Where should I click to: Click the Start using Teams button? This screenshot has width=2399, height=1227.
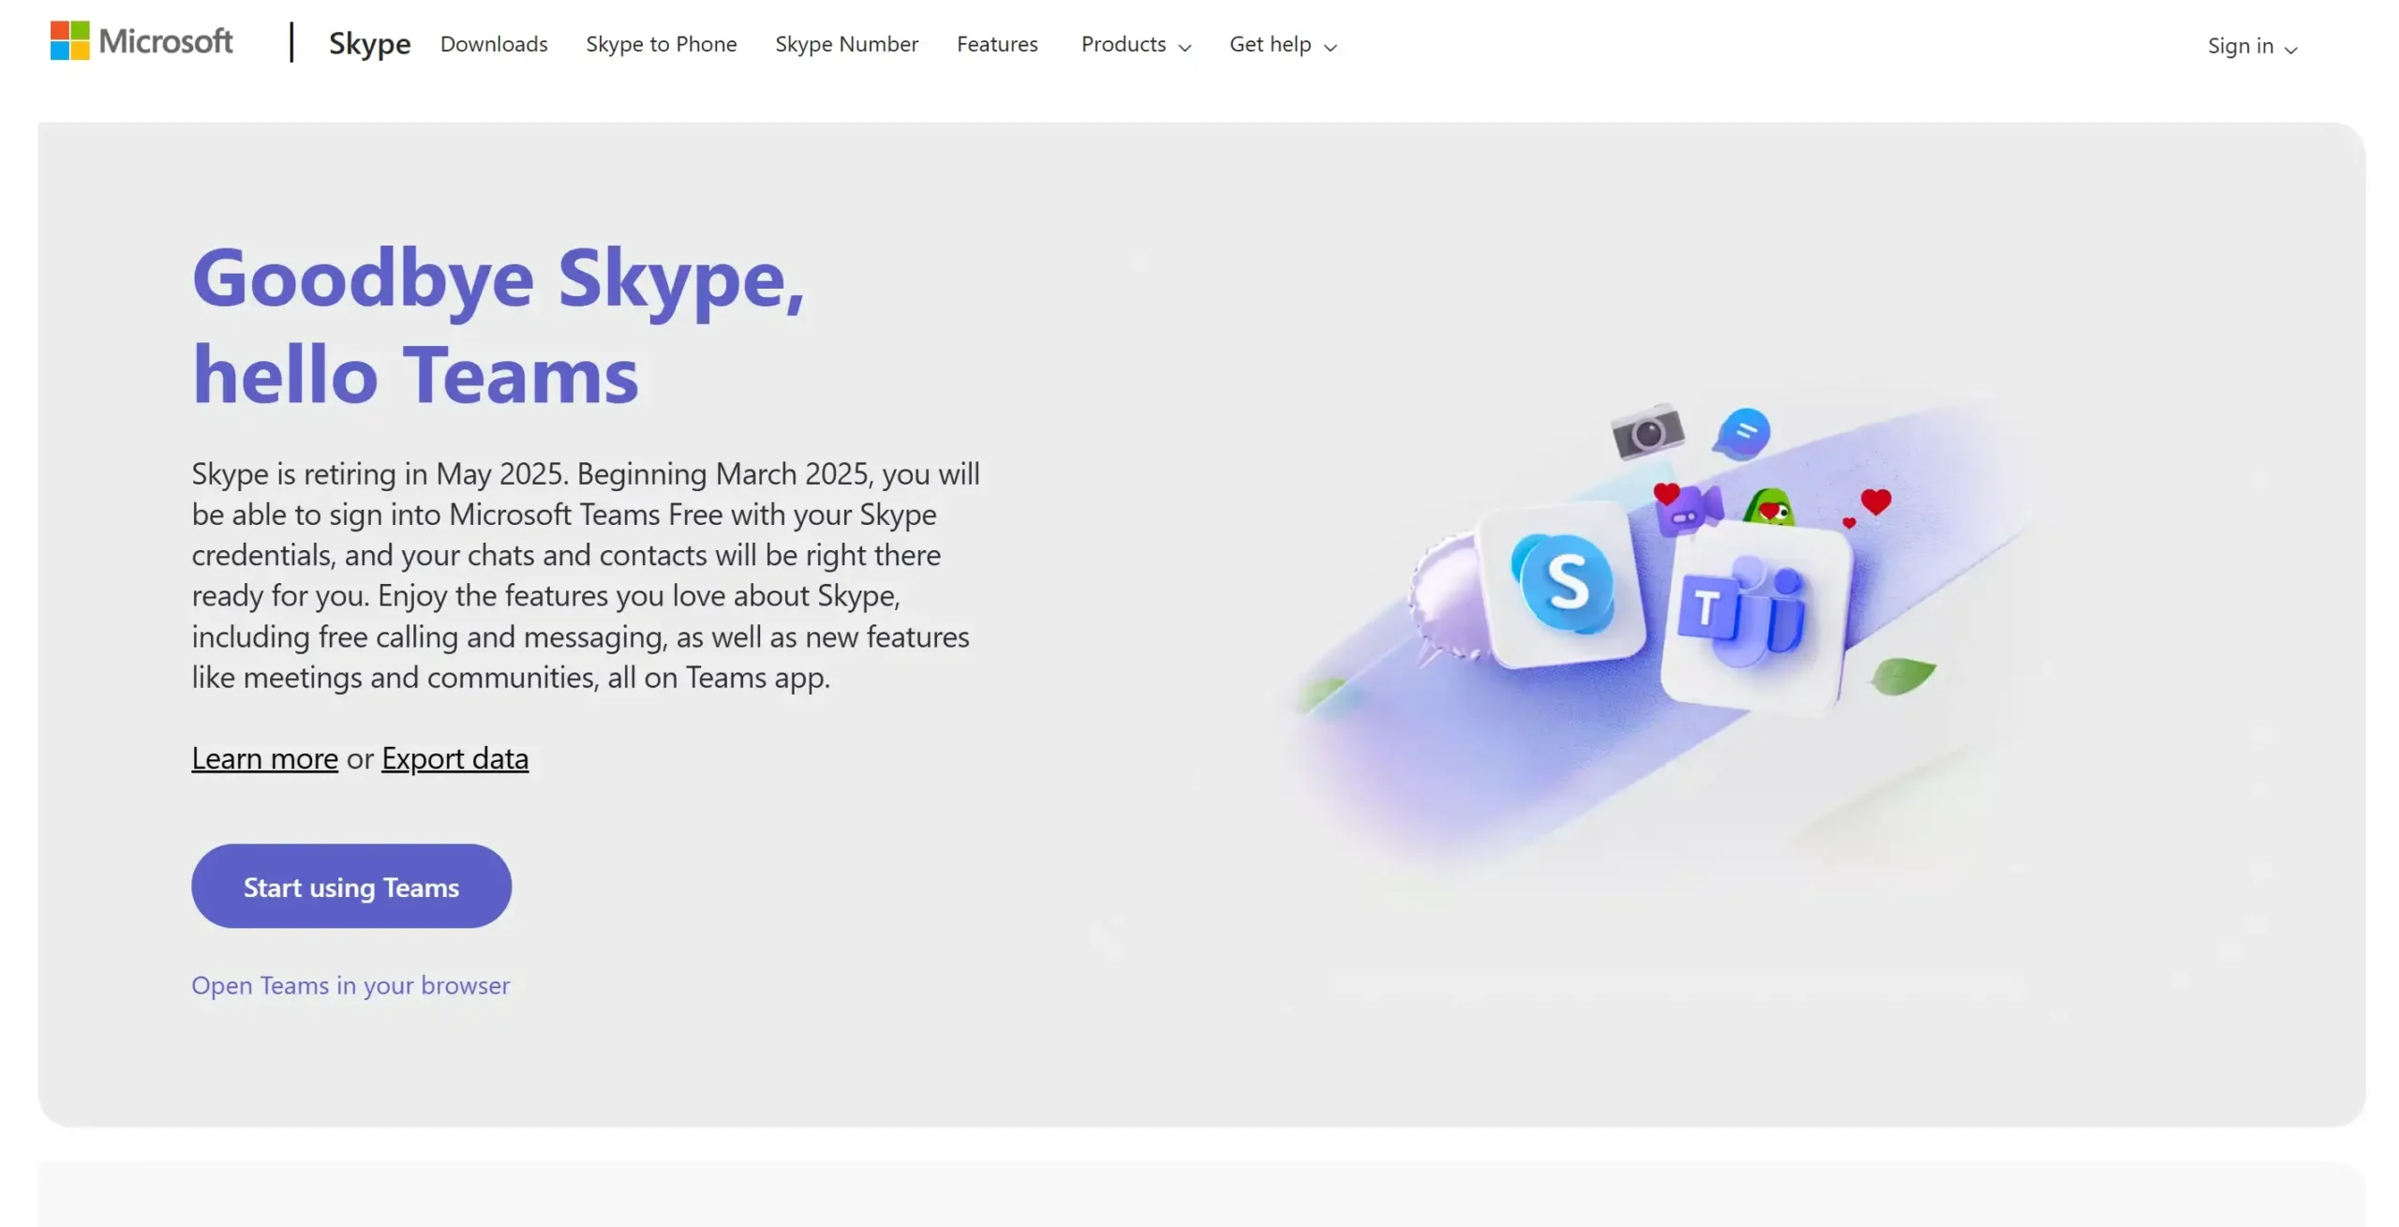(x=351, y=886)
